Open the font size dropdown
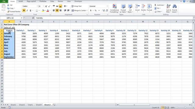This screenshot has width=195, height=109. 43,6
